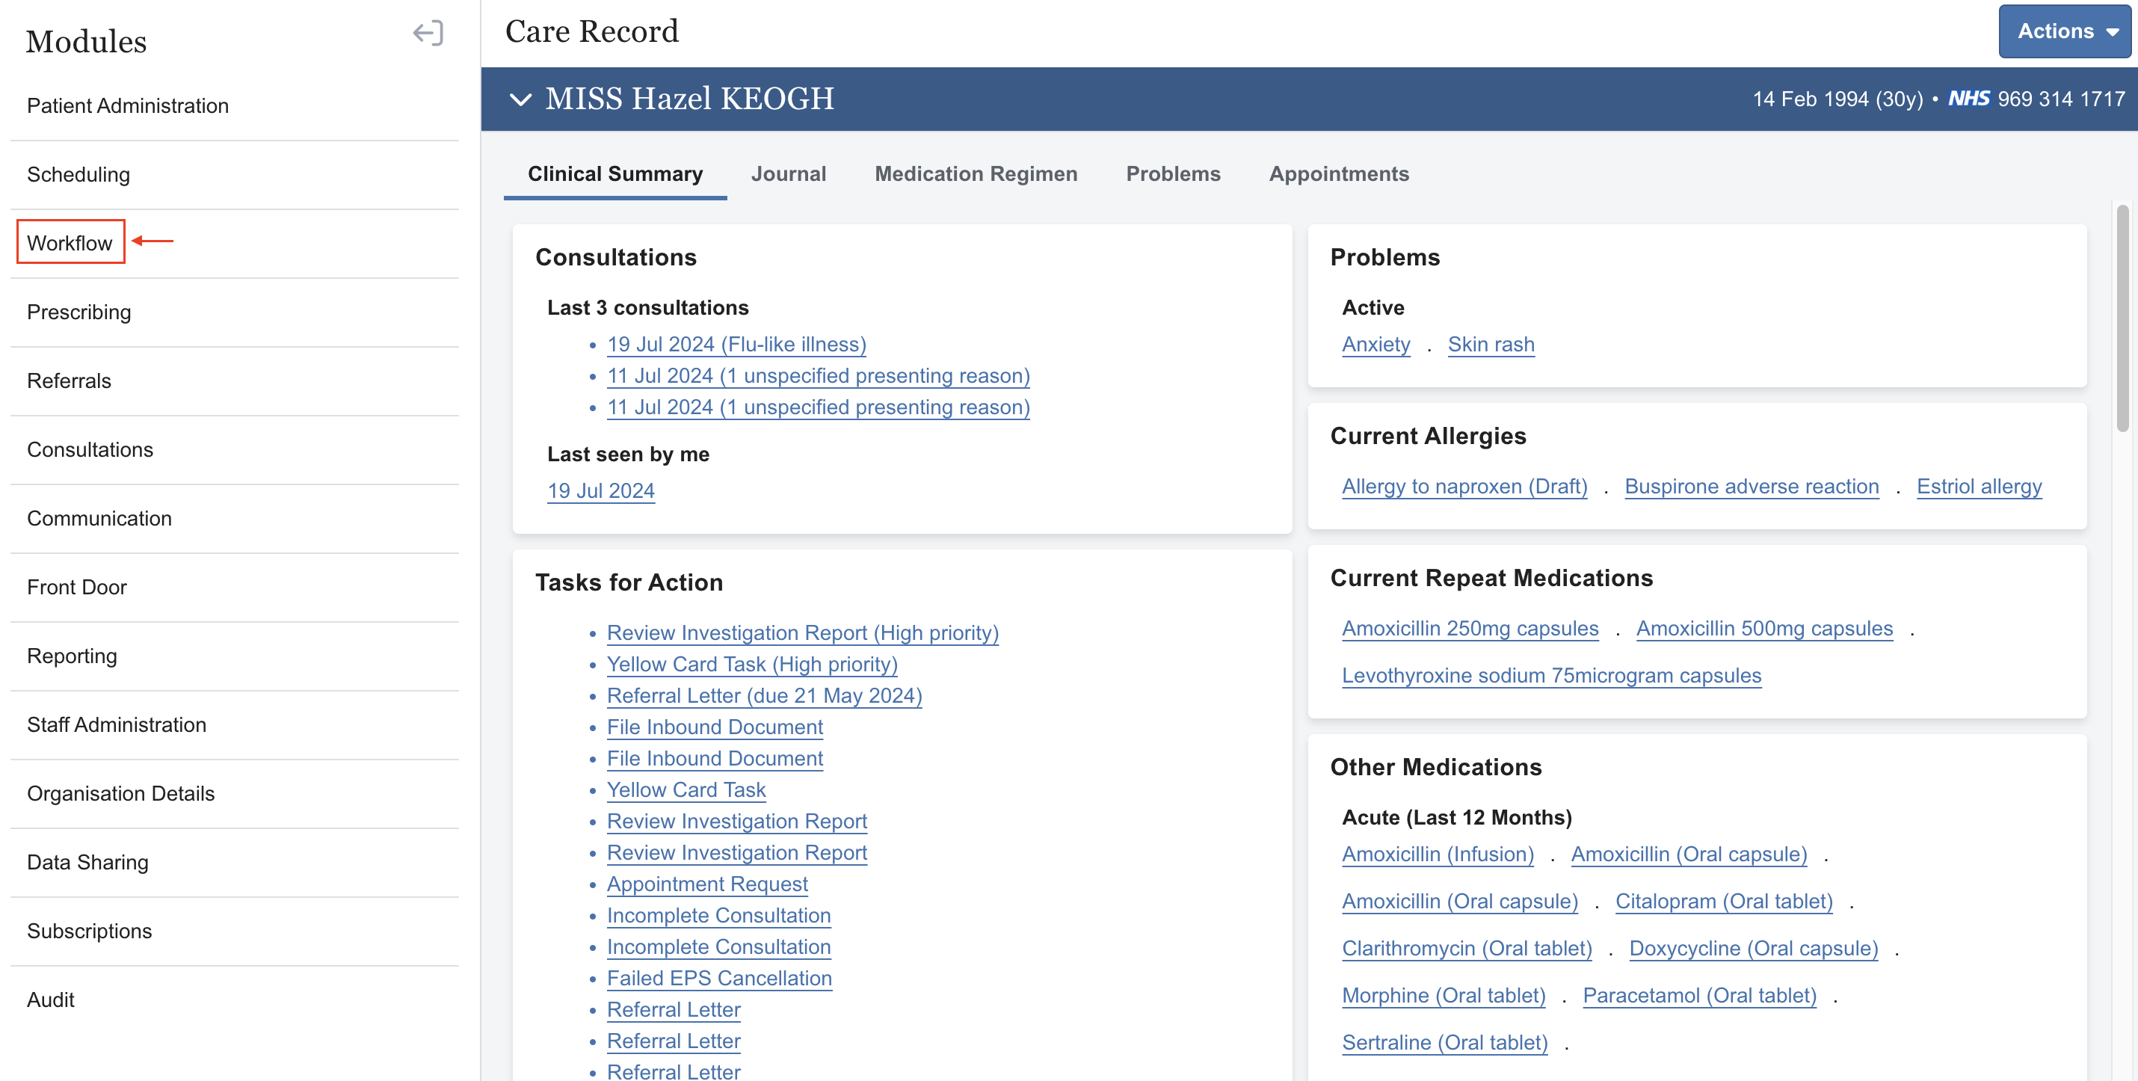
Task: Open the Actions dropdown menu
Action: click(x=2064, y=31)
